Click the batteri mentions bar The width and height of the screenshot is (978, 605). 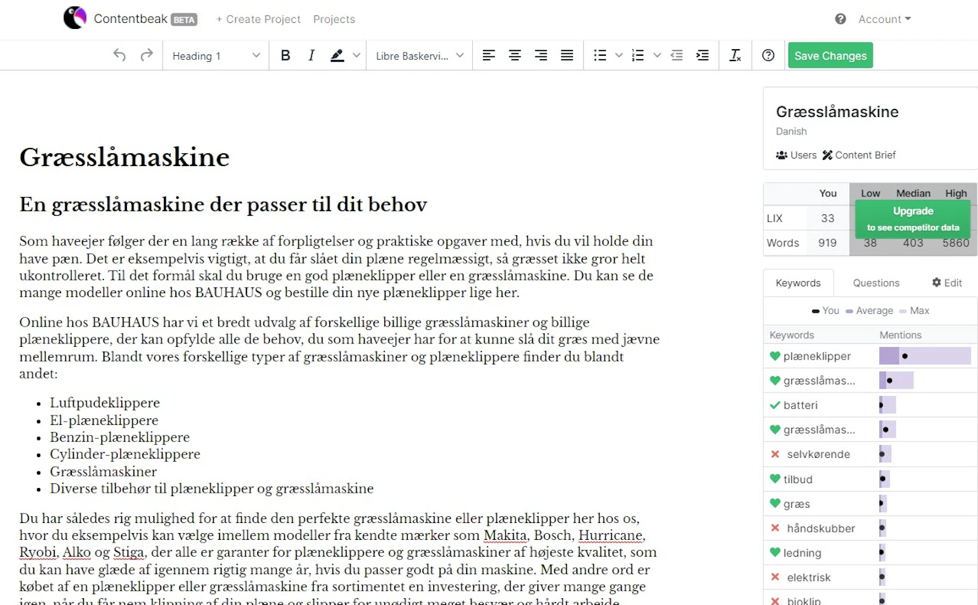click(887, 405)
